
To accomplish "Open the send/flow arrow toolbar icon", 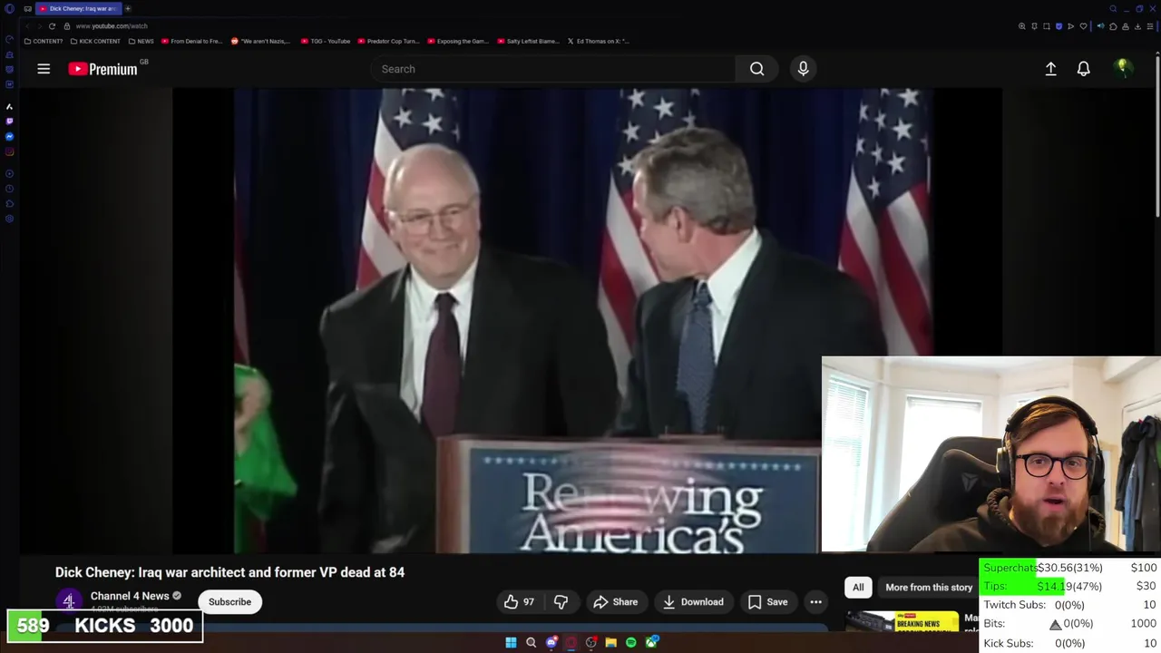I will click(x=1071, y=26).
